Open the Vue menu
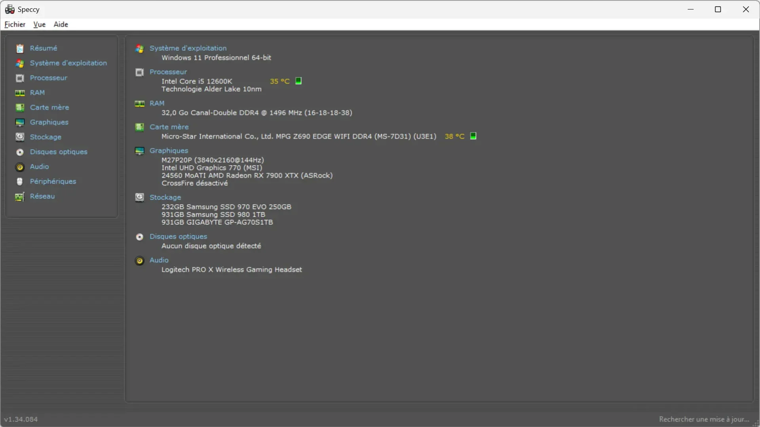760x427 pixels. pyautogui.click(x=39, y=24)
